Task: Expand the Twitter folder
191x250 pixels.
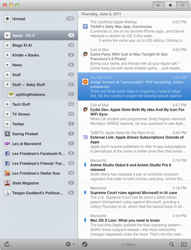Action: pyautogui.click(x=7, y=124)
